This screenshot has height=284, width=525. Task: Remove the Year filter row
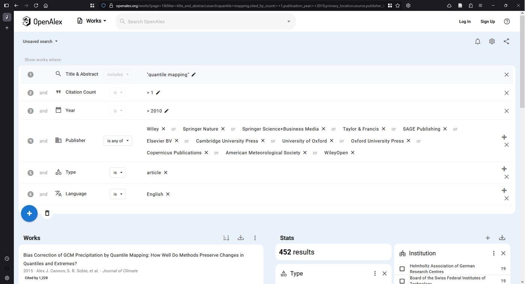click(506, 111)
